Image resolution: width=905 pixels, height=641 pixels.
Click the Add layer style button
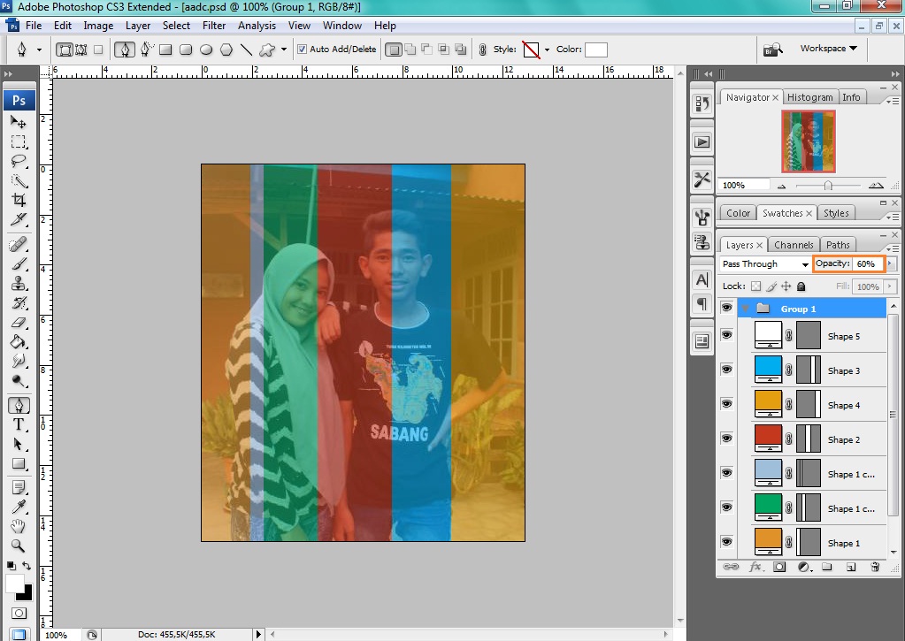[755, 567]
